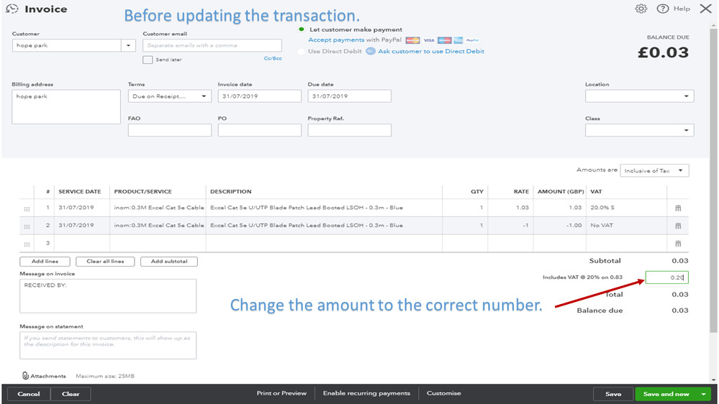Image resolution: width=719 pixels, height=404 pixels.
Task: Delete line 2 using trash icon
Action: [x=678, y=226]
